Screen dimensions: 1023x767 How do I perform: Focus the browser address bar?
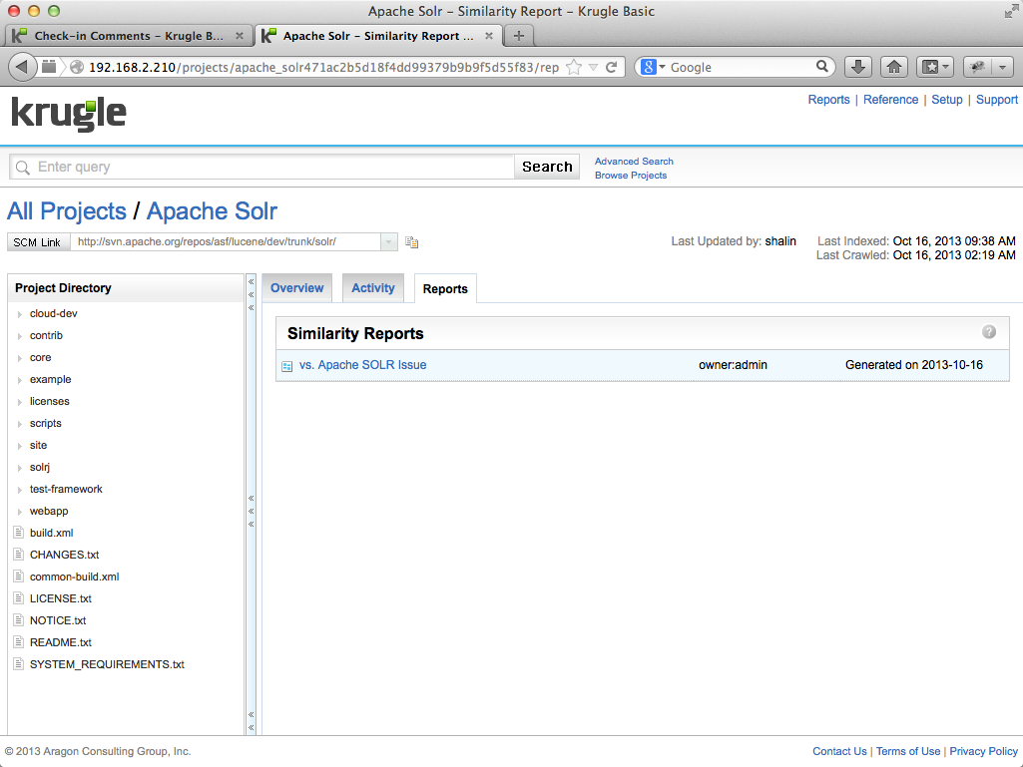click(323, 67)
